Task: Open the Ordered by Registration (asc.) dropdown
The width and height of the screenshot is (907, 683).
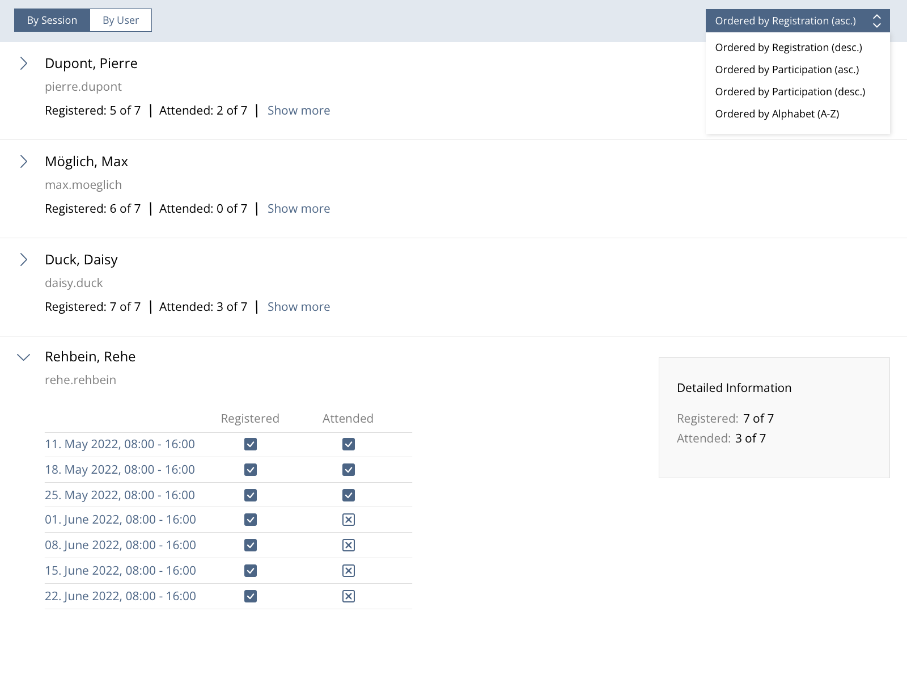Action: [x=797, y=21]
